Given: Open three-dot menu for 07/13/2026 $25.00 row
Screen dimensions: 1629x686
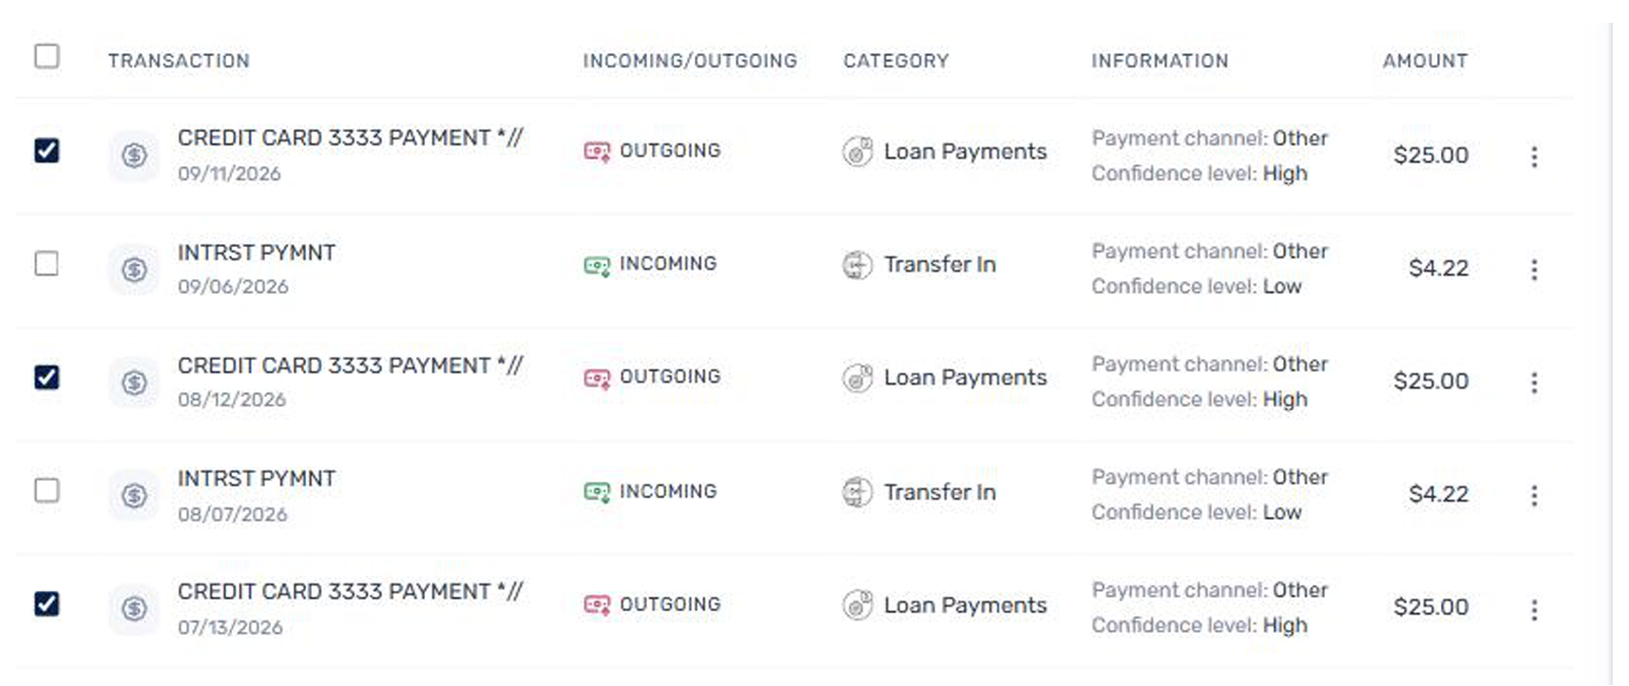Looking at the screenshot, I should tap(1534, 610).
